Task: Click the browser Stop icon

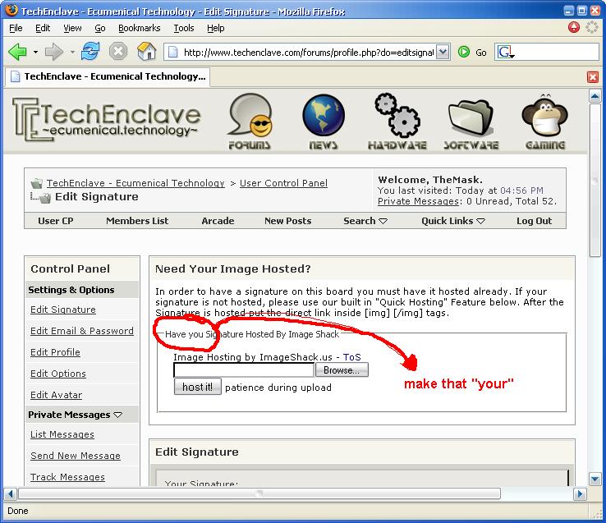Action: click(118, 52)
